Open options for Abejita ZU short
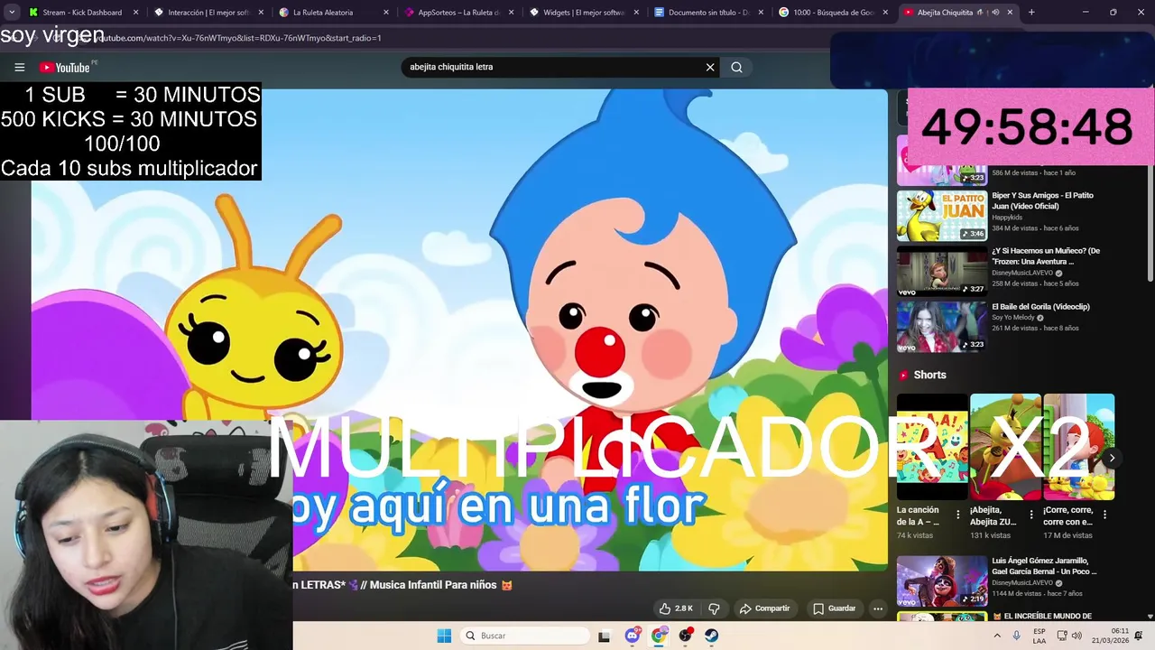Viewport: 1155px width, 650px height. 1031,515
